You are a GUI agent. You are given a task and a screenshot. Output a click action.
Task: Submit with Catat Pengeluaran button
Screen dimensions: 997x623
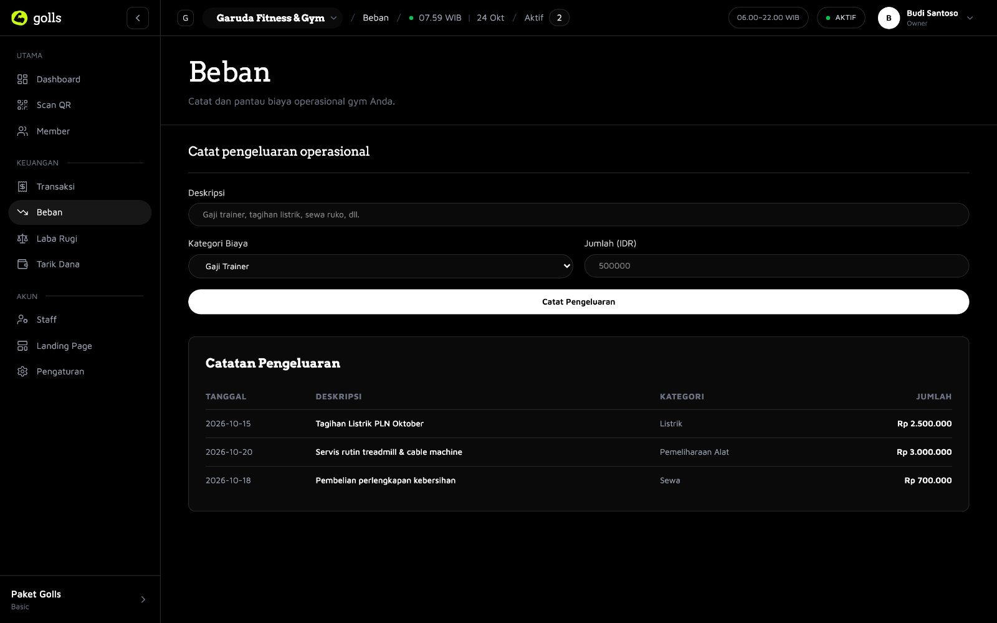point(578,302)
